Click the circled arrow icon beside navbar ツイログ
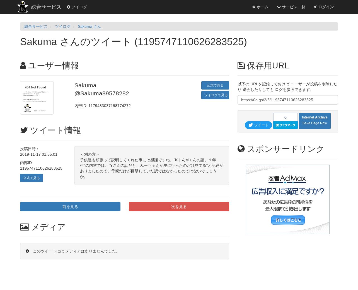Screen dimensions: 358x290 click(x=69, y=7)
